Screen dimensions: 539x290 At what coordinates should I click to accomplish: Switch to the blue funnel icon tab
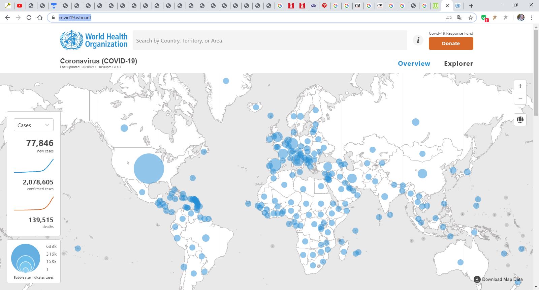(54, 6)
